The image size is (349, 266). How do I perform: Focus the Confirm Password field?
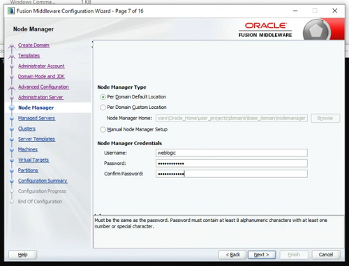click(x=232, y=174)
